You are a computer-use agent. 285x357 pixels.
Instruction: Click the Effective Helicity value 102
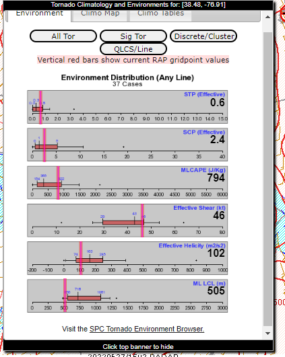pos(216,253)
